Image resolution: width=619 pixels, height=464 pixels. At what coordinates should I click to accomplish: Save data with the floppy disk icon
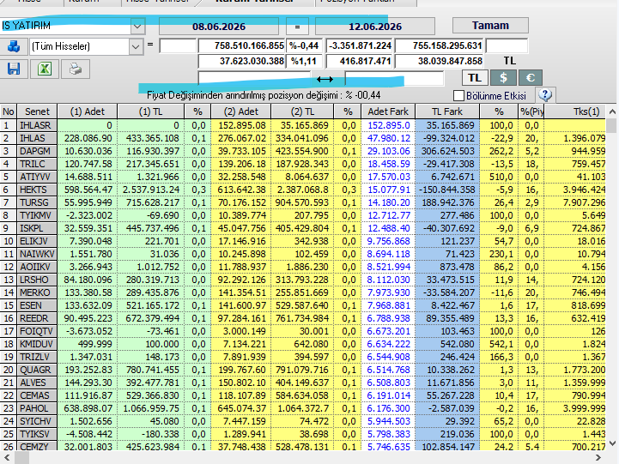click(14, 69)
